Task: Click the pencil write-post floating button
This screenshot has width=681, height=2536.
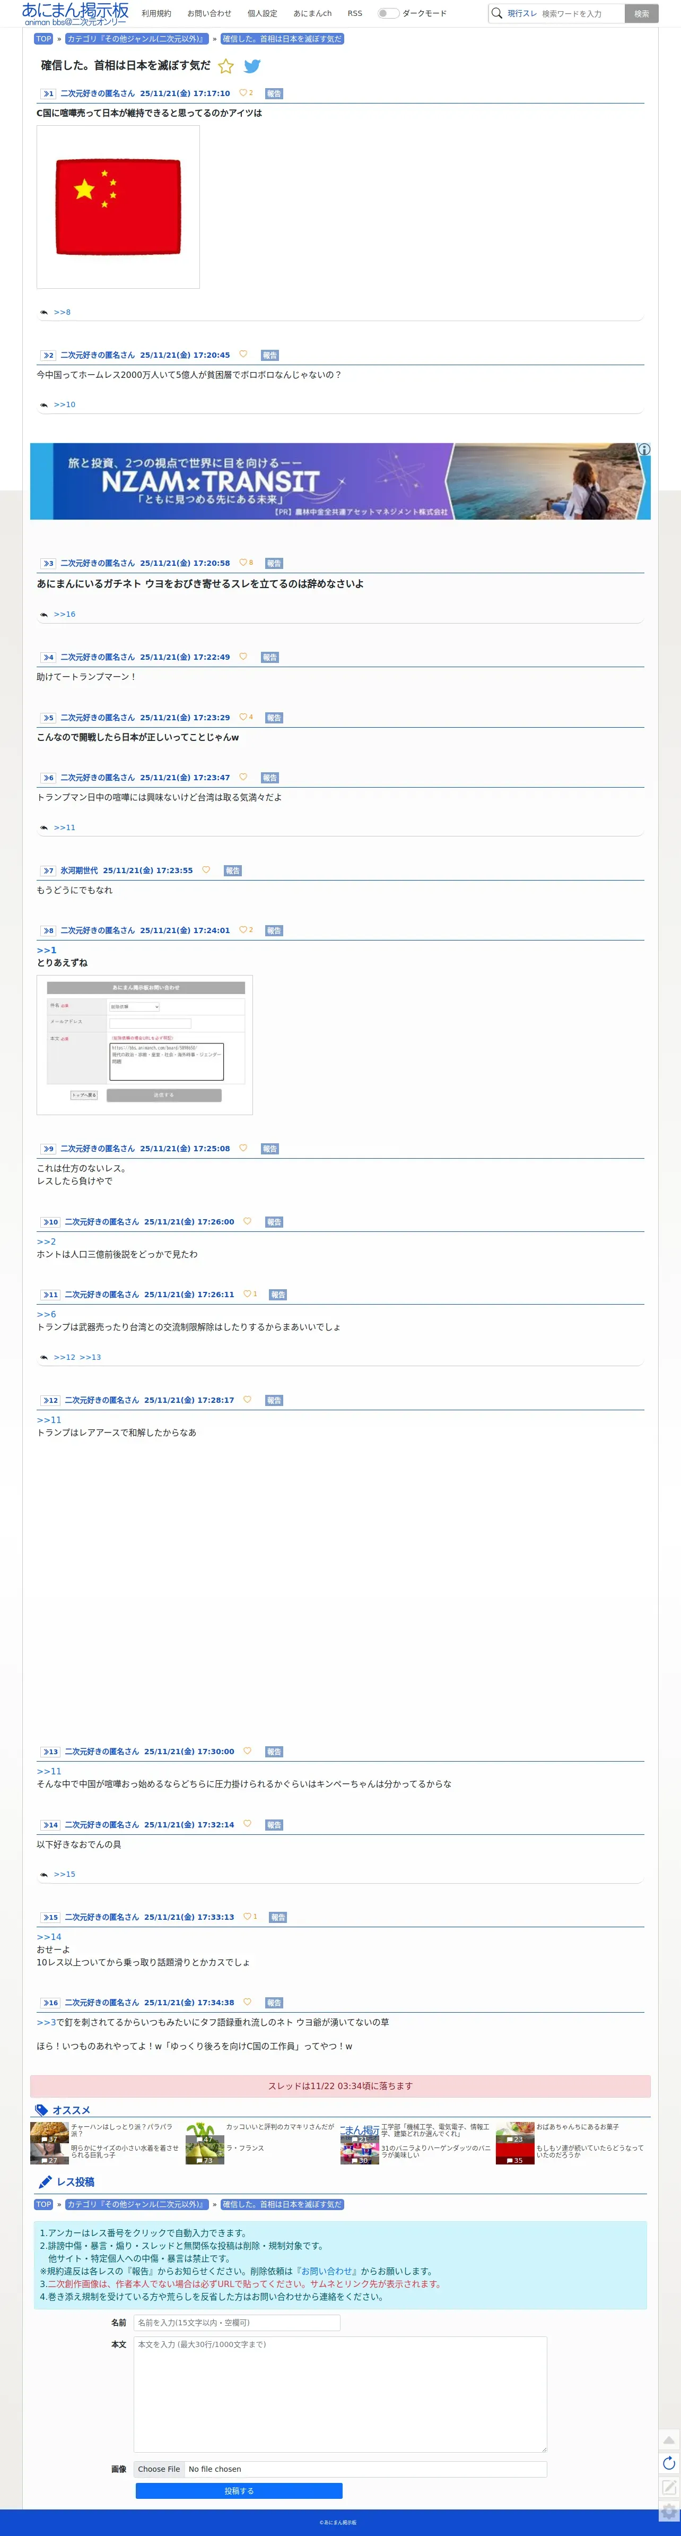Action: (669, 2487)
